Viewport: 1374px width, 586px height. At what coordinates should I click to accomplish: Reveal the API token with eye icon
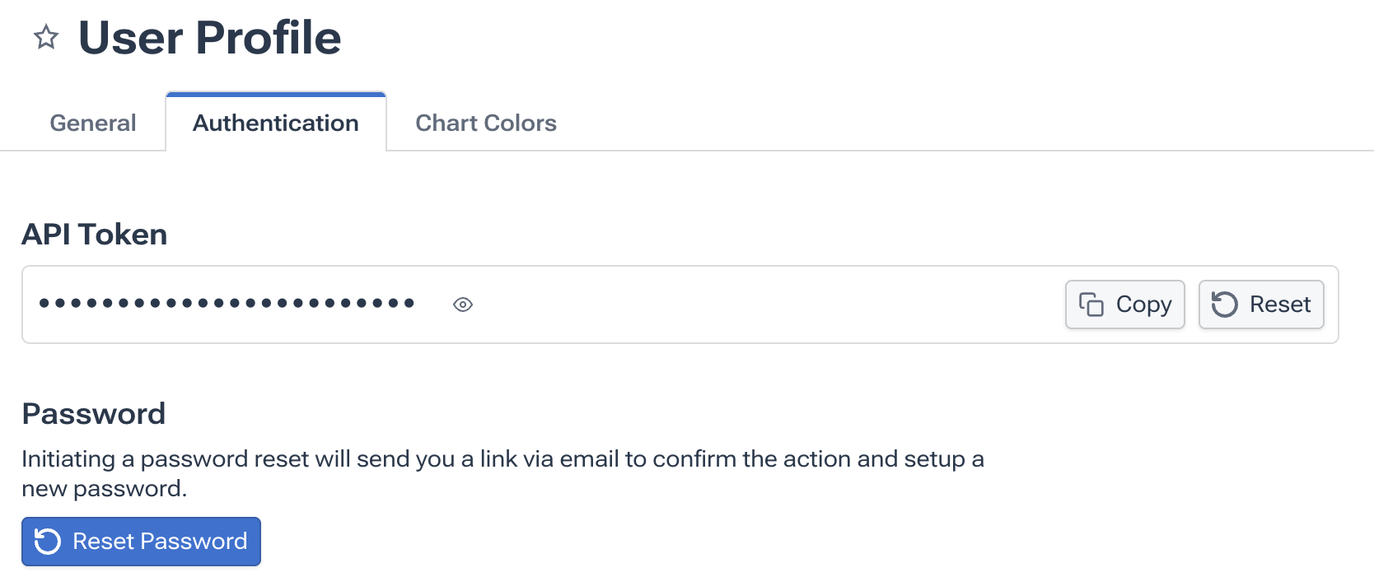(463, 305)
